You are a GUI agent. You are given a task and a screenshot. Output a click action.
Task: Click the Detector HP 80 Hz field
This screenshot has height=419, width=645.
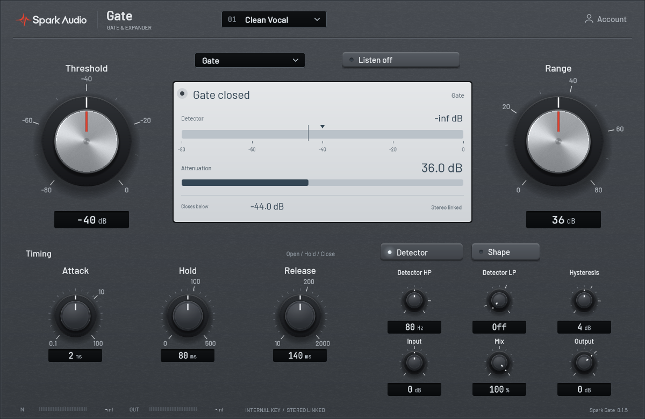click(x=414, y=327)
